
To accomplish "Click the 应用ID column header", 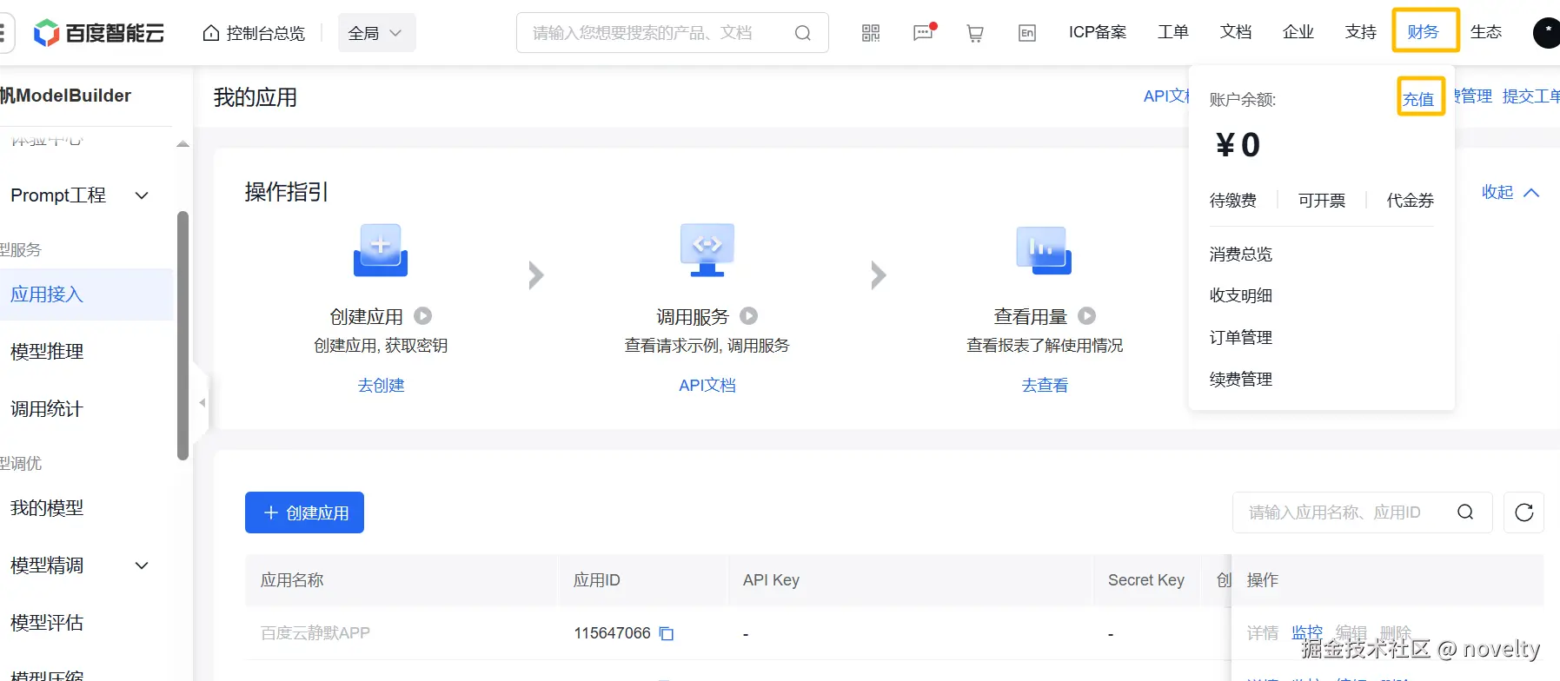I will pos(597,580).
